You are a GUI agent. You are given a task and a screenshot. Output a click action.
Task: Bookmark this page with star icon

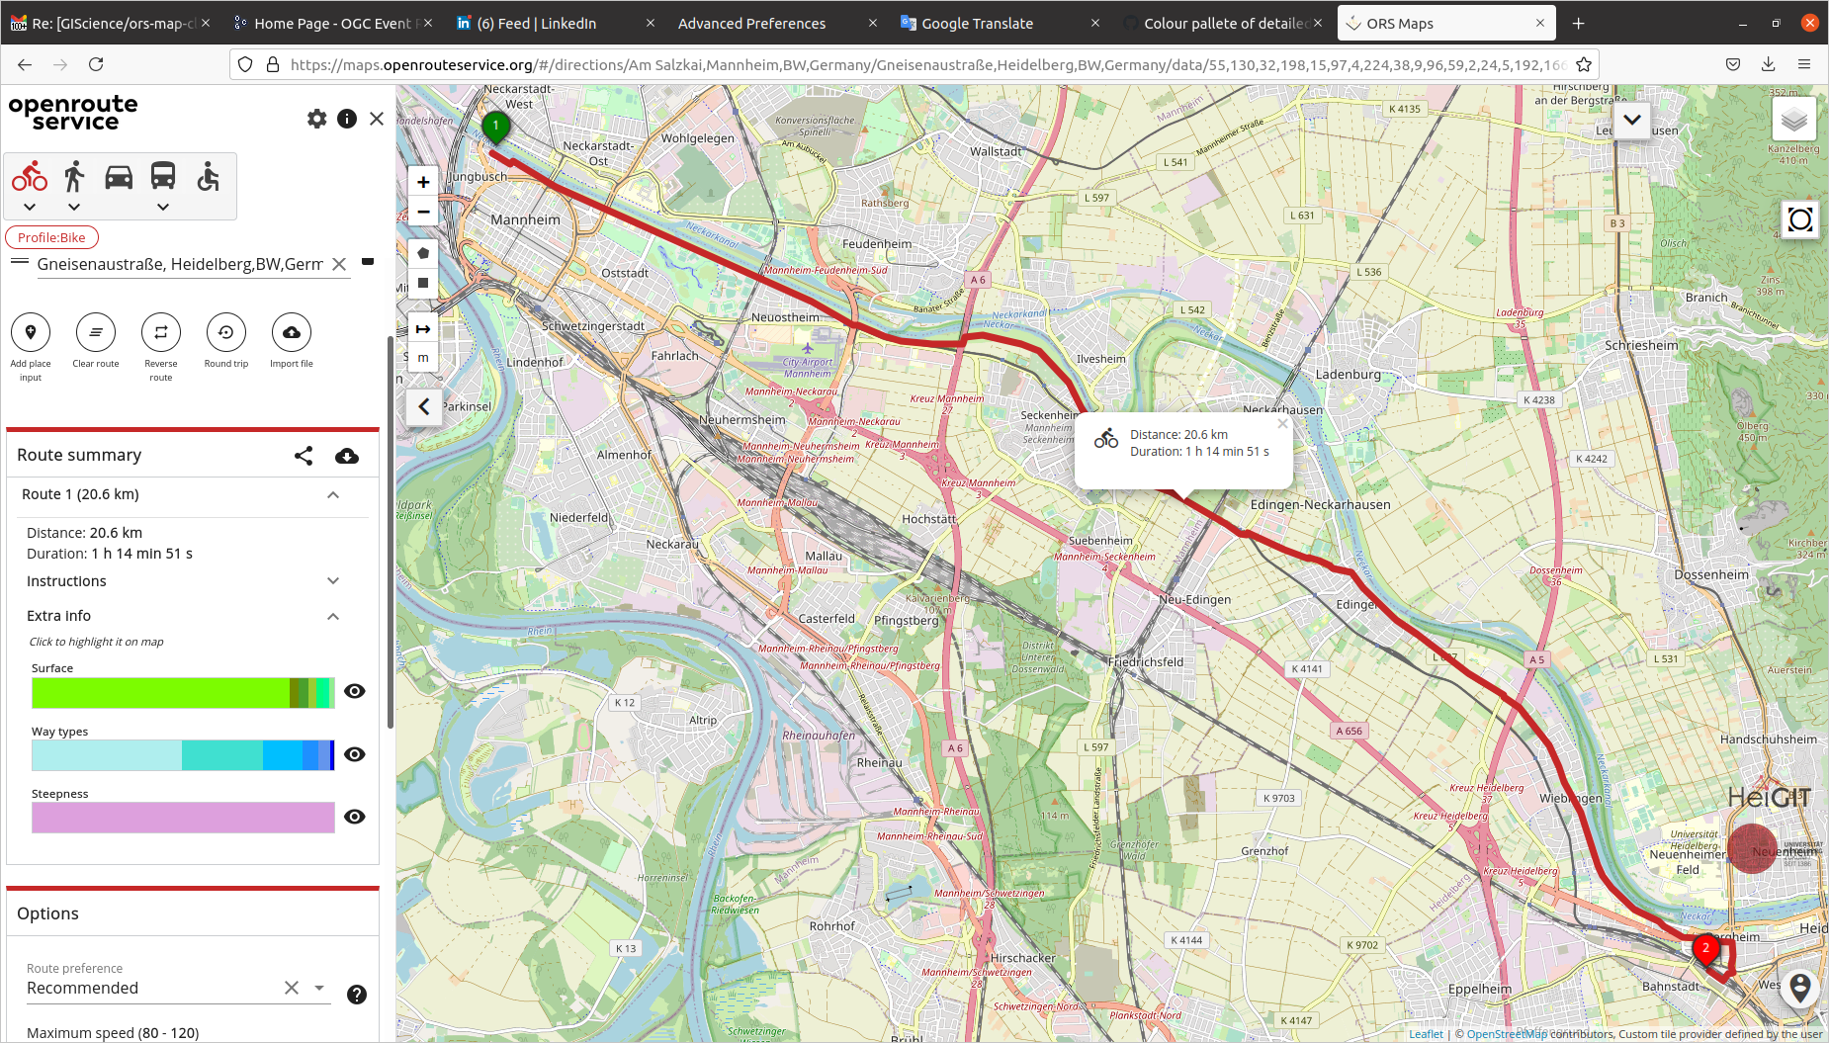(1584, 64)
